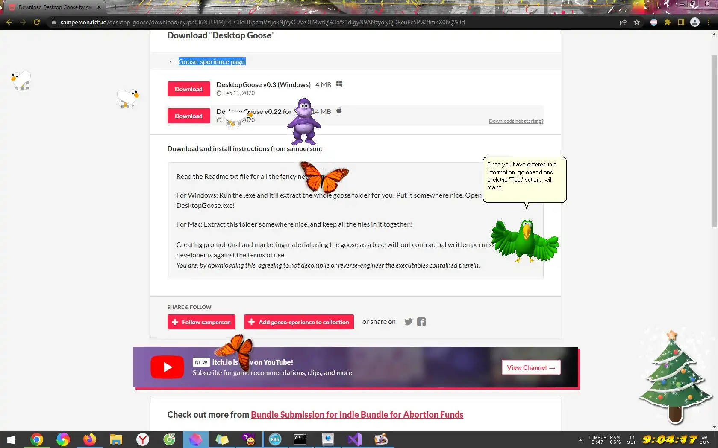
Task: Open the Chrome profile avatar
Action: [695, 22]
